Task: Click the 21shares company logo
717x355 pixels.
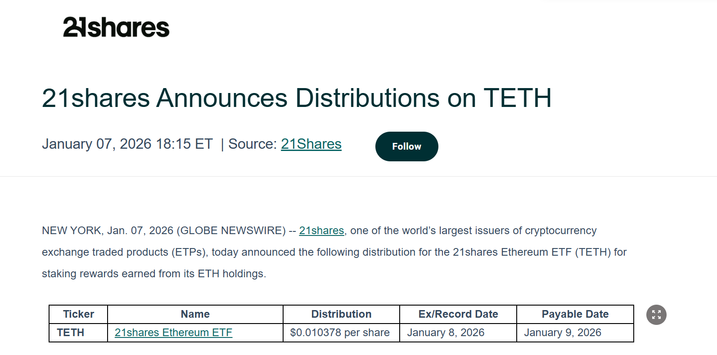Action: tap(115, 27)
